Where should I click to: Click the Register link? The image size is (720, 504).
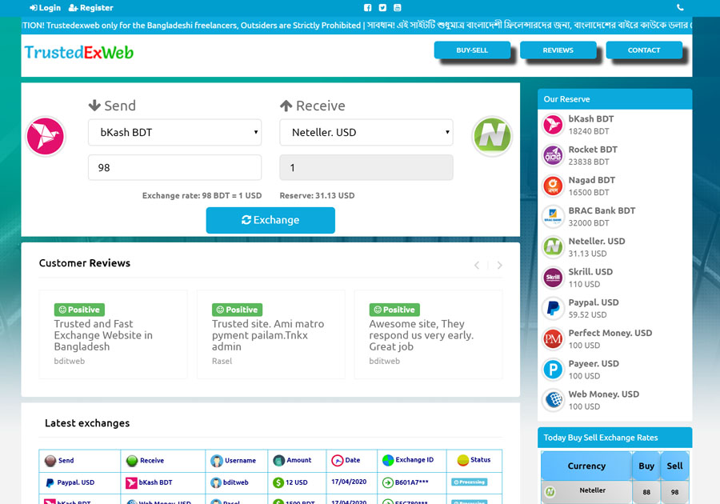pos(91,8)
